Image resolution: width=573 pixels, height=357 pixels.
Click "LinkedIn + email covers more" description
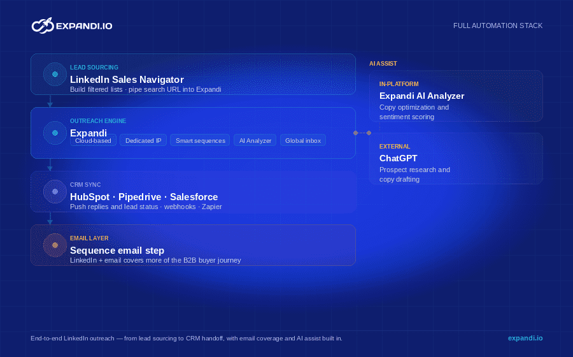point(155,260)
